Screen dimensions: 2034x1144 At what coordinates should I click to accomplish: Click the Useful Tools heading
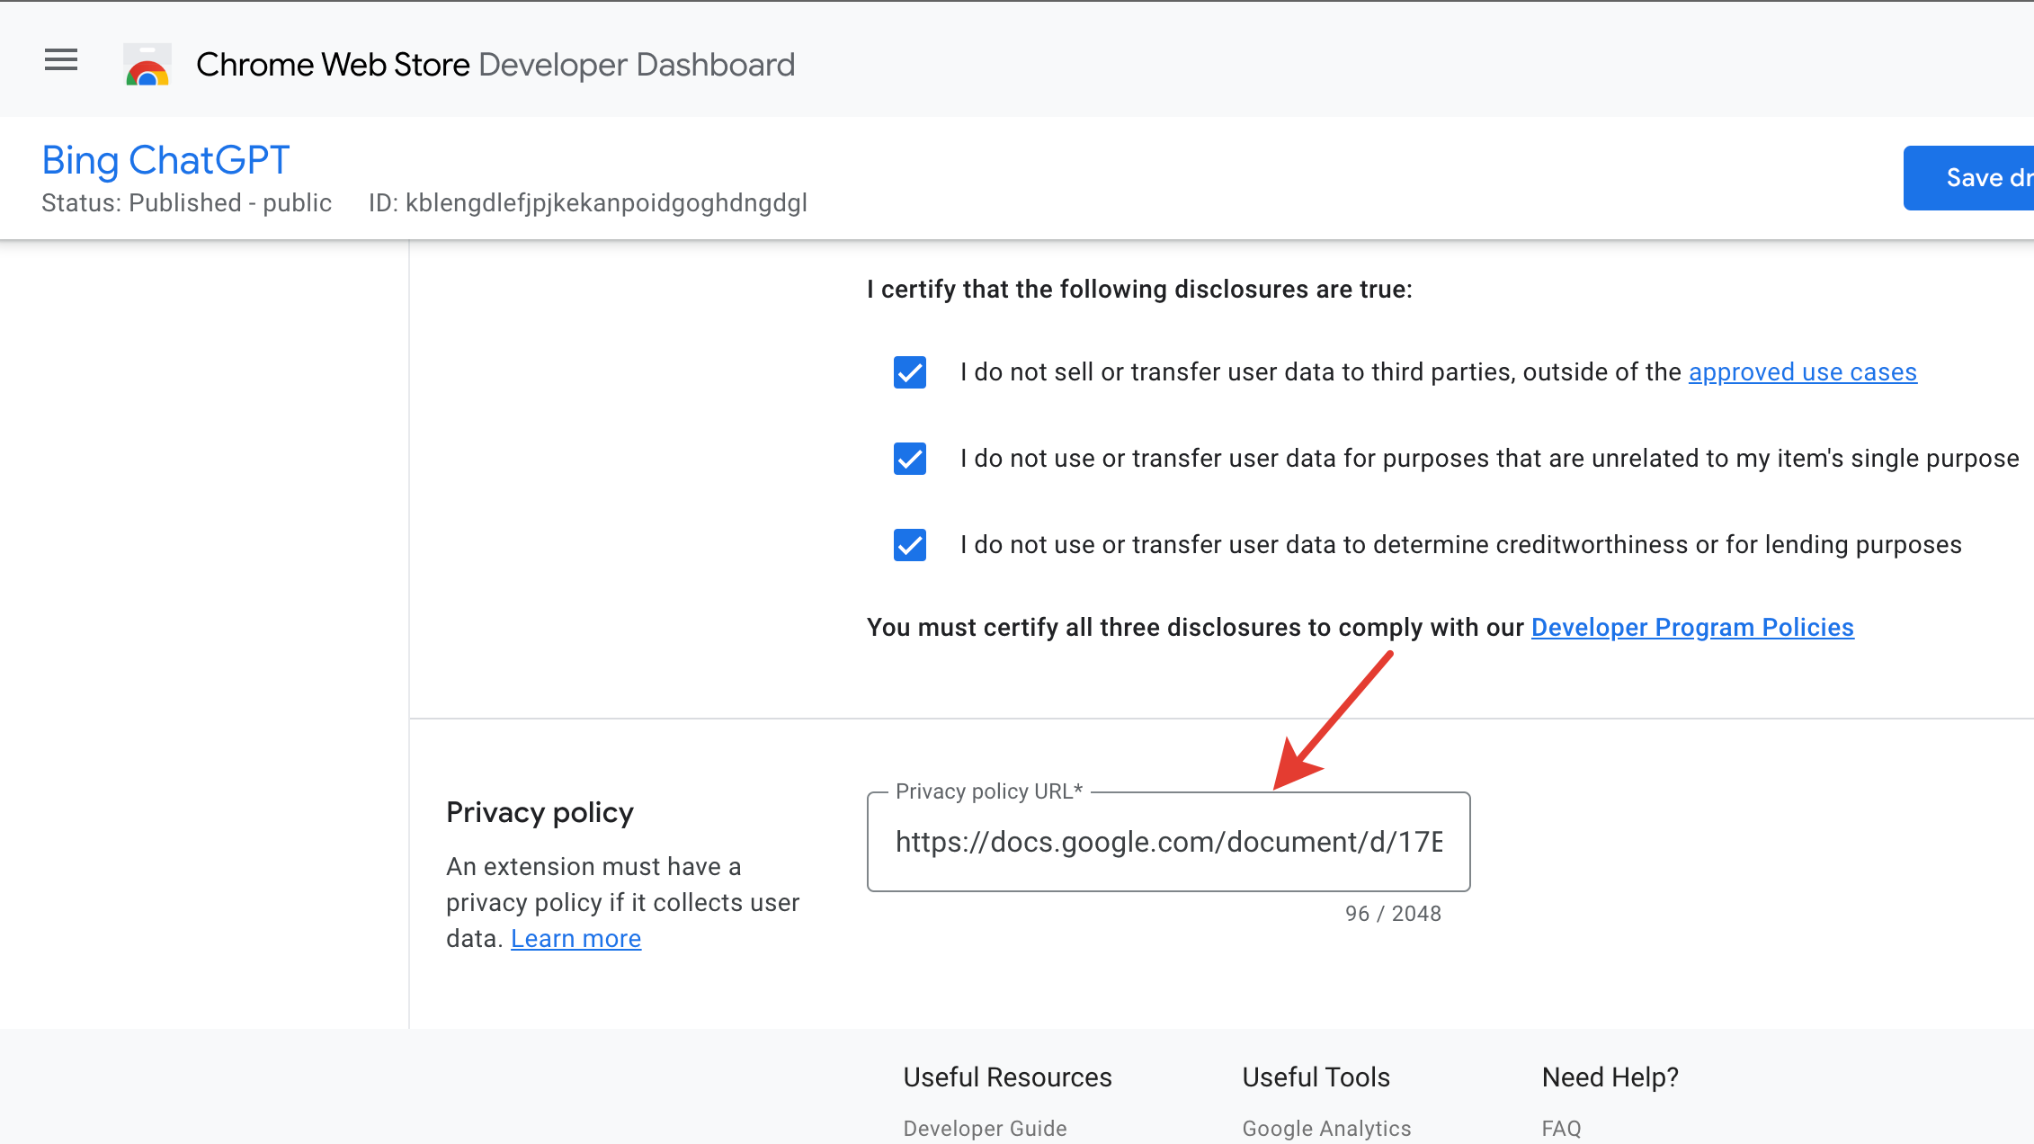tap(1316, 1077)
